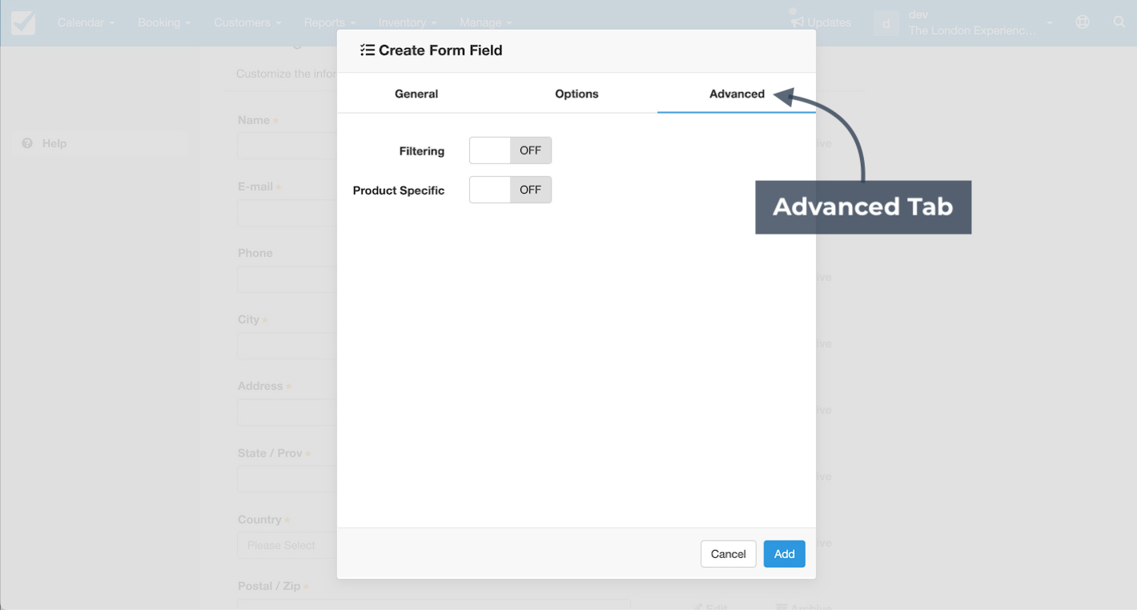Image resolution: width=1137 pixels, height=610 pixels.
Task: Switch to the General tab
Action: [x=416, y=94]
